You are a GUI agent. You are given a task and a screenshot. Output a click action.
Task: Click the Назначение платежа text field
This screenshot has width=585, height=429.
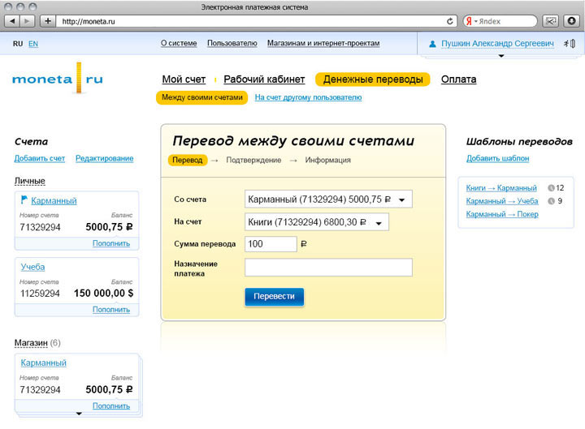tap(328, 268)
